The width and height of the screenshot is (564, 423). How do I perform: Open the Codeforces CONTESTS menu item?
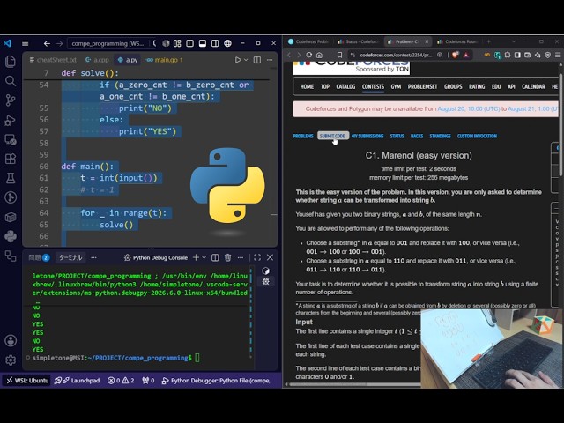pyautogui.click(x=373, y=86)
